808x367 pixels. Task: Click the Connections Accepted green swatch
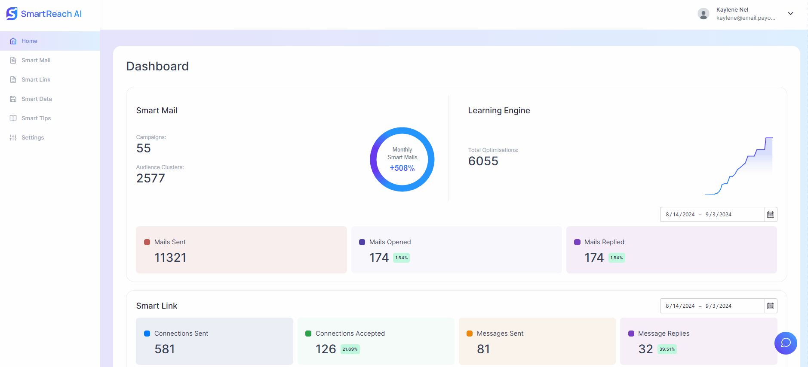308,334
